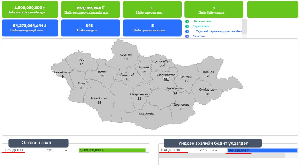Screen dimensions: 304x165
Task: Choose Хаан банк in the bank list
Action: point(199,37)
